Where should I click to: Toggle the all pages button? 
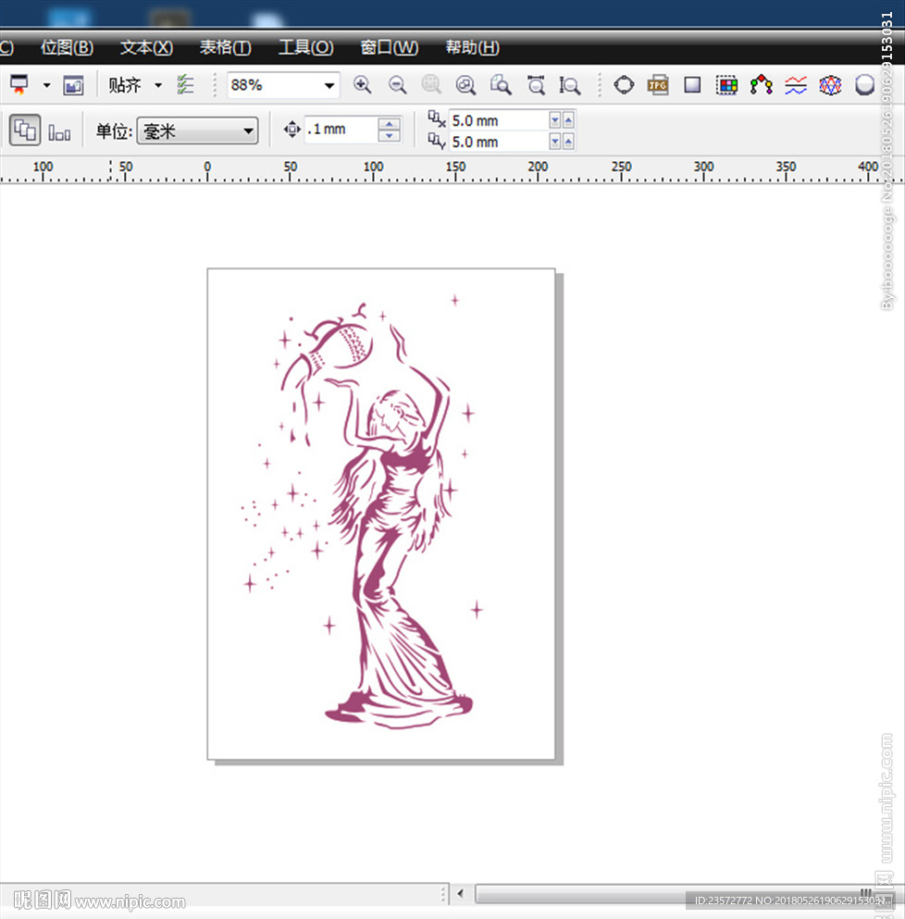coord(25,130)
